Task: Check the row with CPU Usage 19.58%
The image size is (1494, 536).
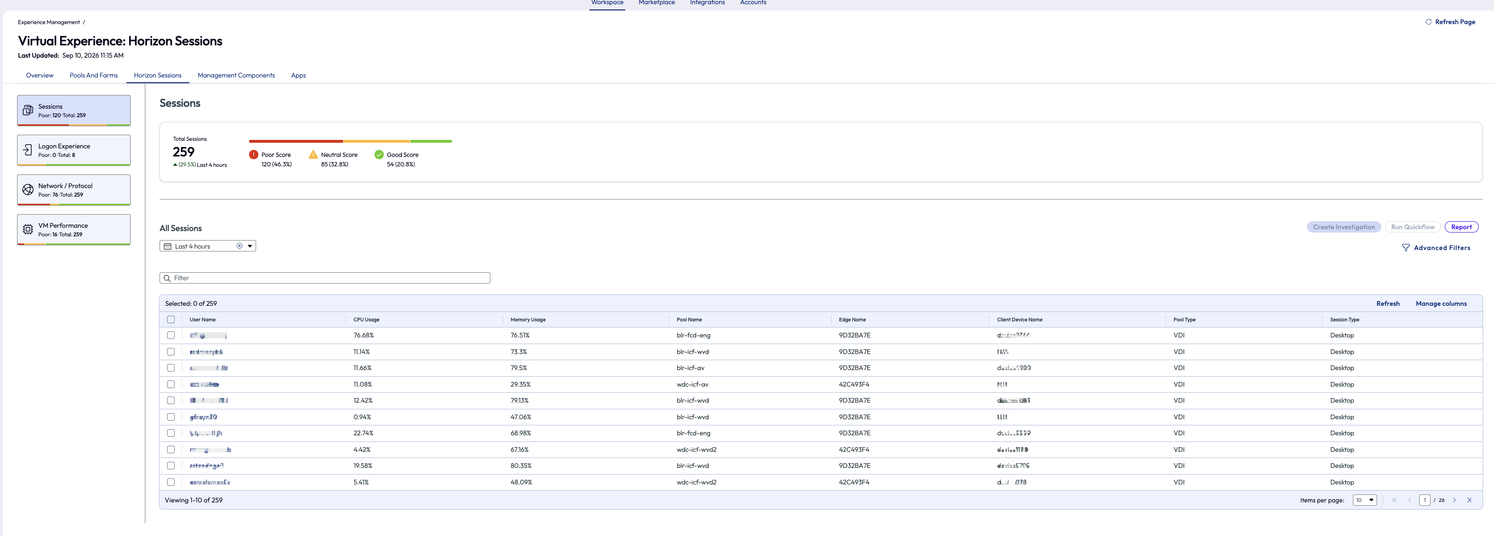Action: click(x=170, y=466)
